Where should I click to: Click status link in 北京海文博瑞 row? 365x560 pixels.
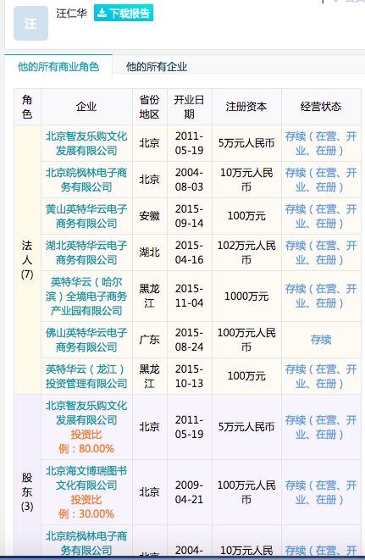coord(321,492)
